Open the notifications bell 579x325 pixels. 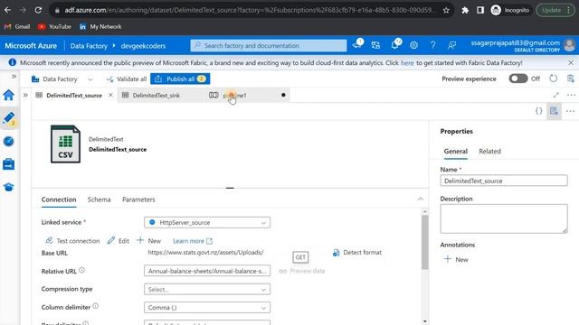[395, 44]
